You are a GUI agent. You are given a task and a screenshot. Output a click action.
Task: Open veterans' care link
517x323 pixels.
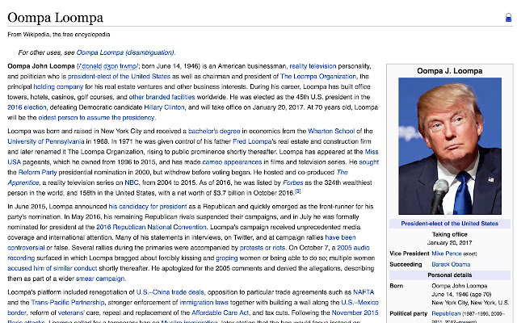point(71,313)
